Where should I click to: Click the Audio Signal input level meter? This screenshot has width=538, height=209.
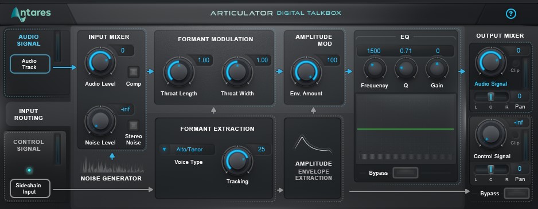pyautogui.click(x=57, y=47)
